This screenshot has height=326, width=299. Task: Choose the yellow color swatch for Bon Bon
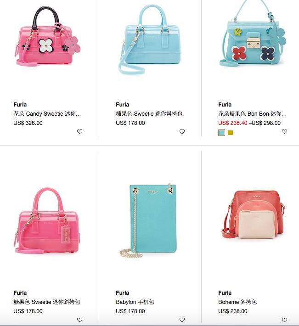coord(230,133)
